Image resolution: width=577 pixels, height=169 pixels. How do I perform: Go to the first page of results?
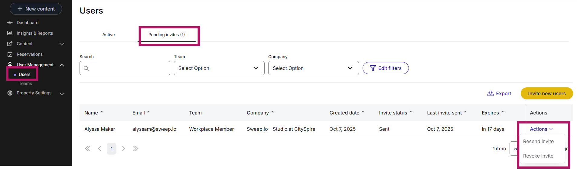pos(87,149)
